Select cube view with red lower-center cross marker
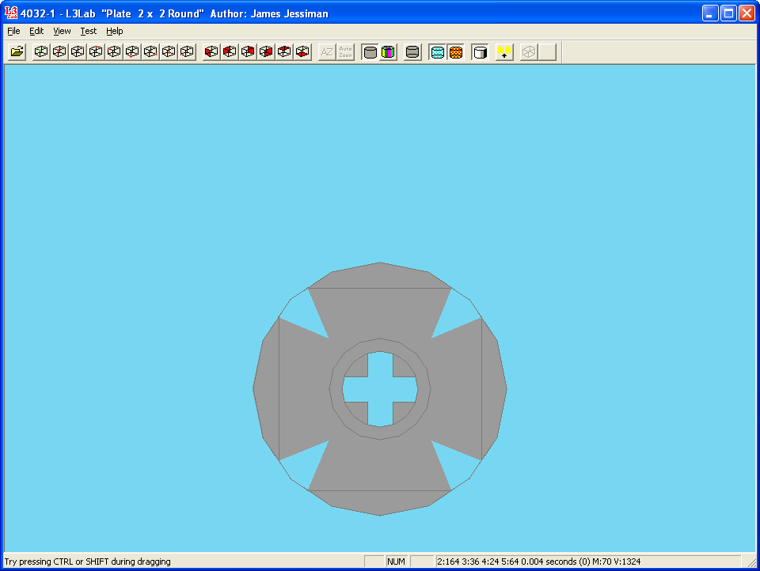 (x=168, y=52)
